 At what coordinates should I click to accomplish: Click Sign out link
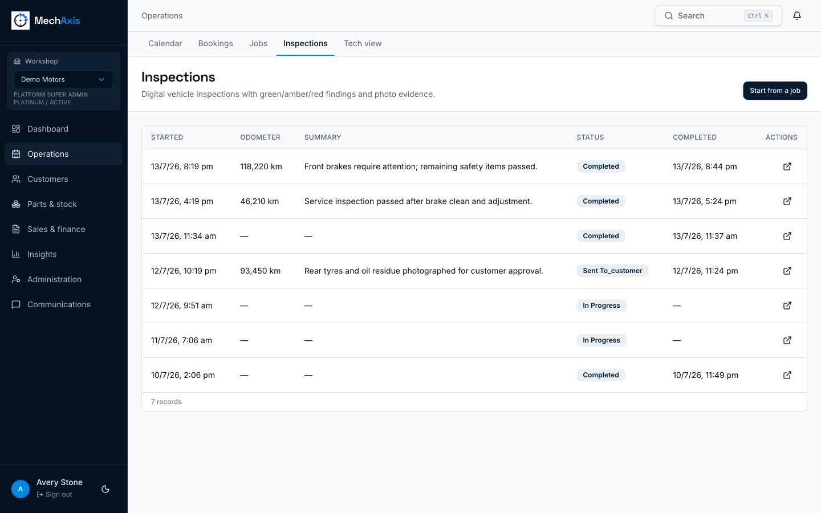point(55,494)
